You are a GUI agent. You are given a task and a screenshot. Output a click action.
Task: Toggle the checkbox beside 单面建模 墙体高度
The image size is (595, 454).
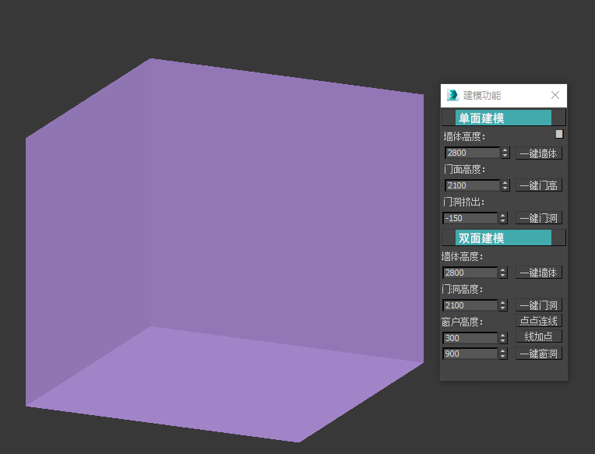(559, 134)
